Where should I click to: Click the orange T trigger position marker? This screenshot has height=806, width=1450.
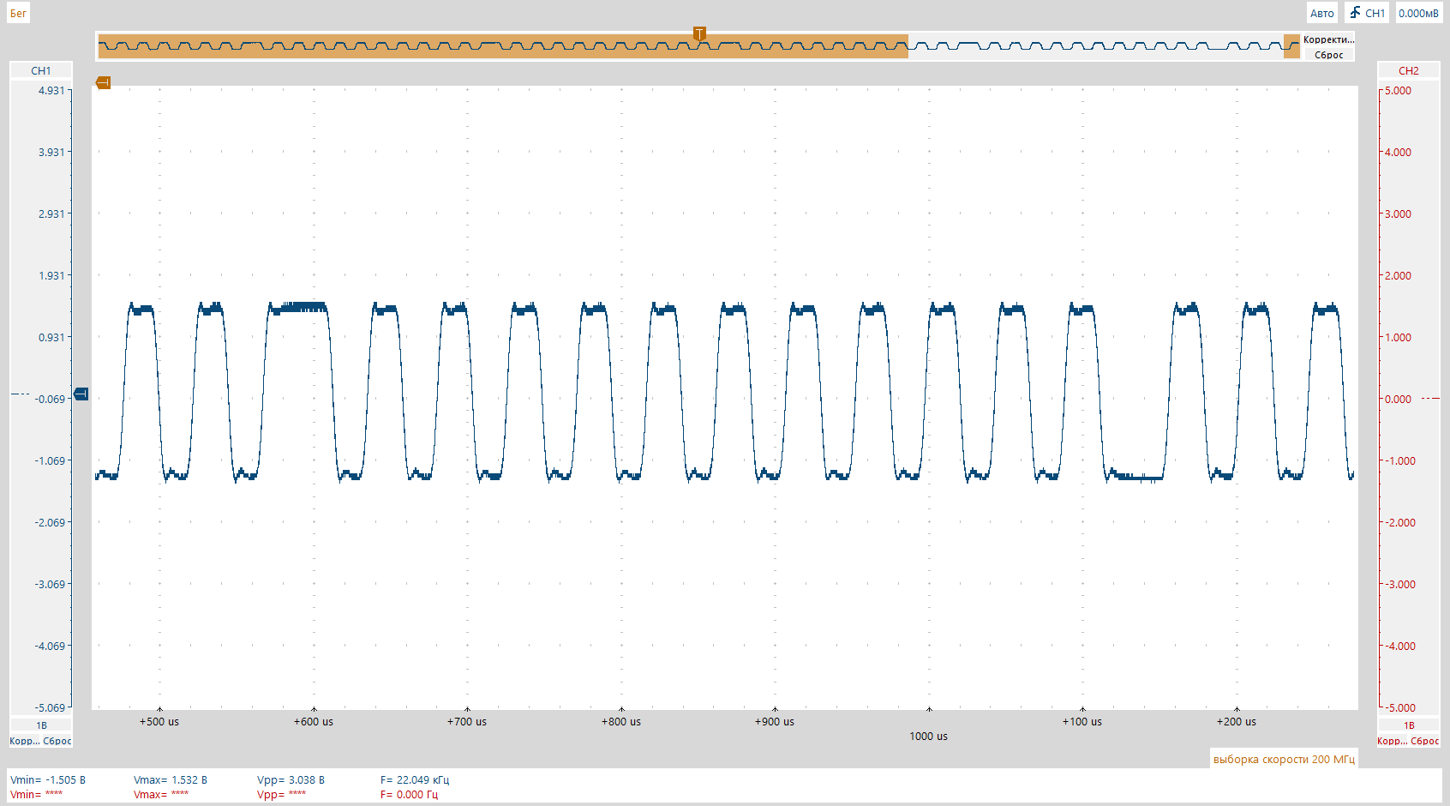coord(699,34)
